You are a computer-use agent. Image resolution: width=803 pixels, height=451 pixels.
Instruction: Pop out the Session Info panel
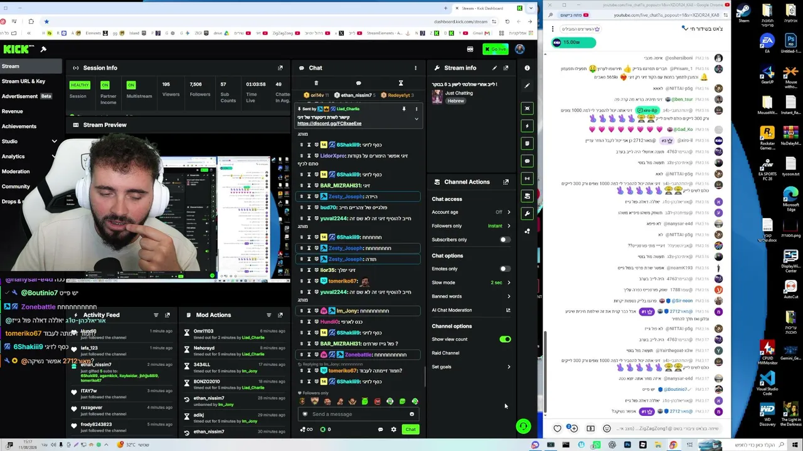pyautogui.click(x=280, y=68)
